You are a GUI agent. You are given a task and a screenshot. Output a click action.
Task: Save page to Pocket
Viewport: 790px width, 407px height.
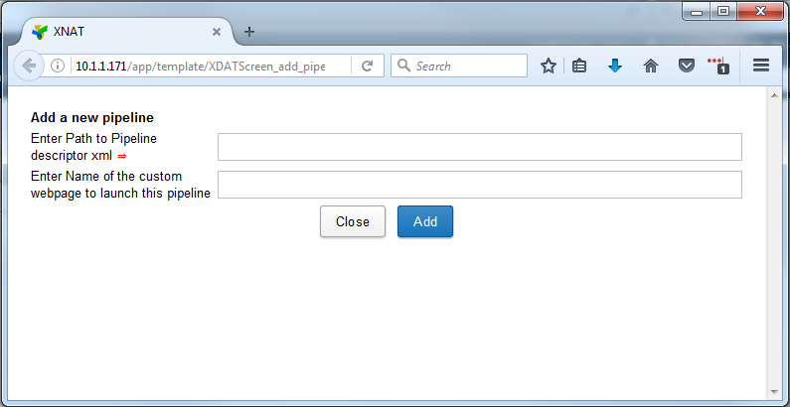(x=686, y=67)
